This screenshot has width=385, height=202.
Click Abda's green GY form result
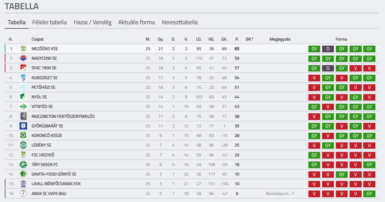coord(369,194)
